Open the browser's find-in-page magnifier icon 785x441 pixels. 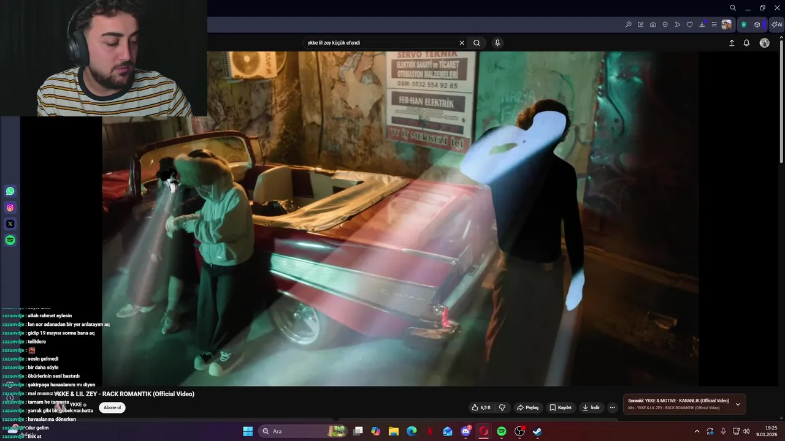tap(629, 24)
